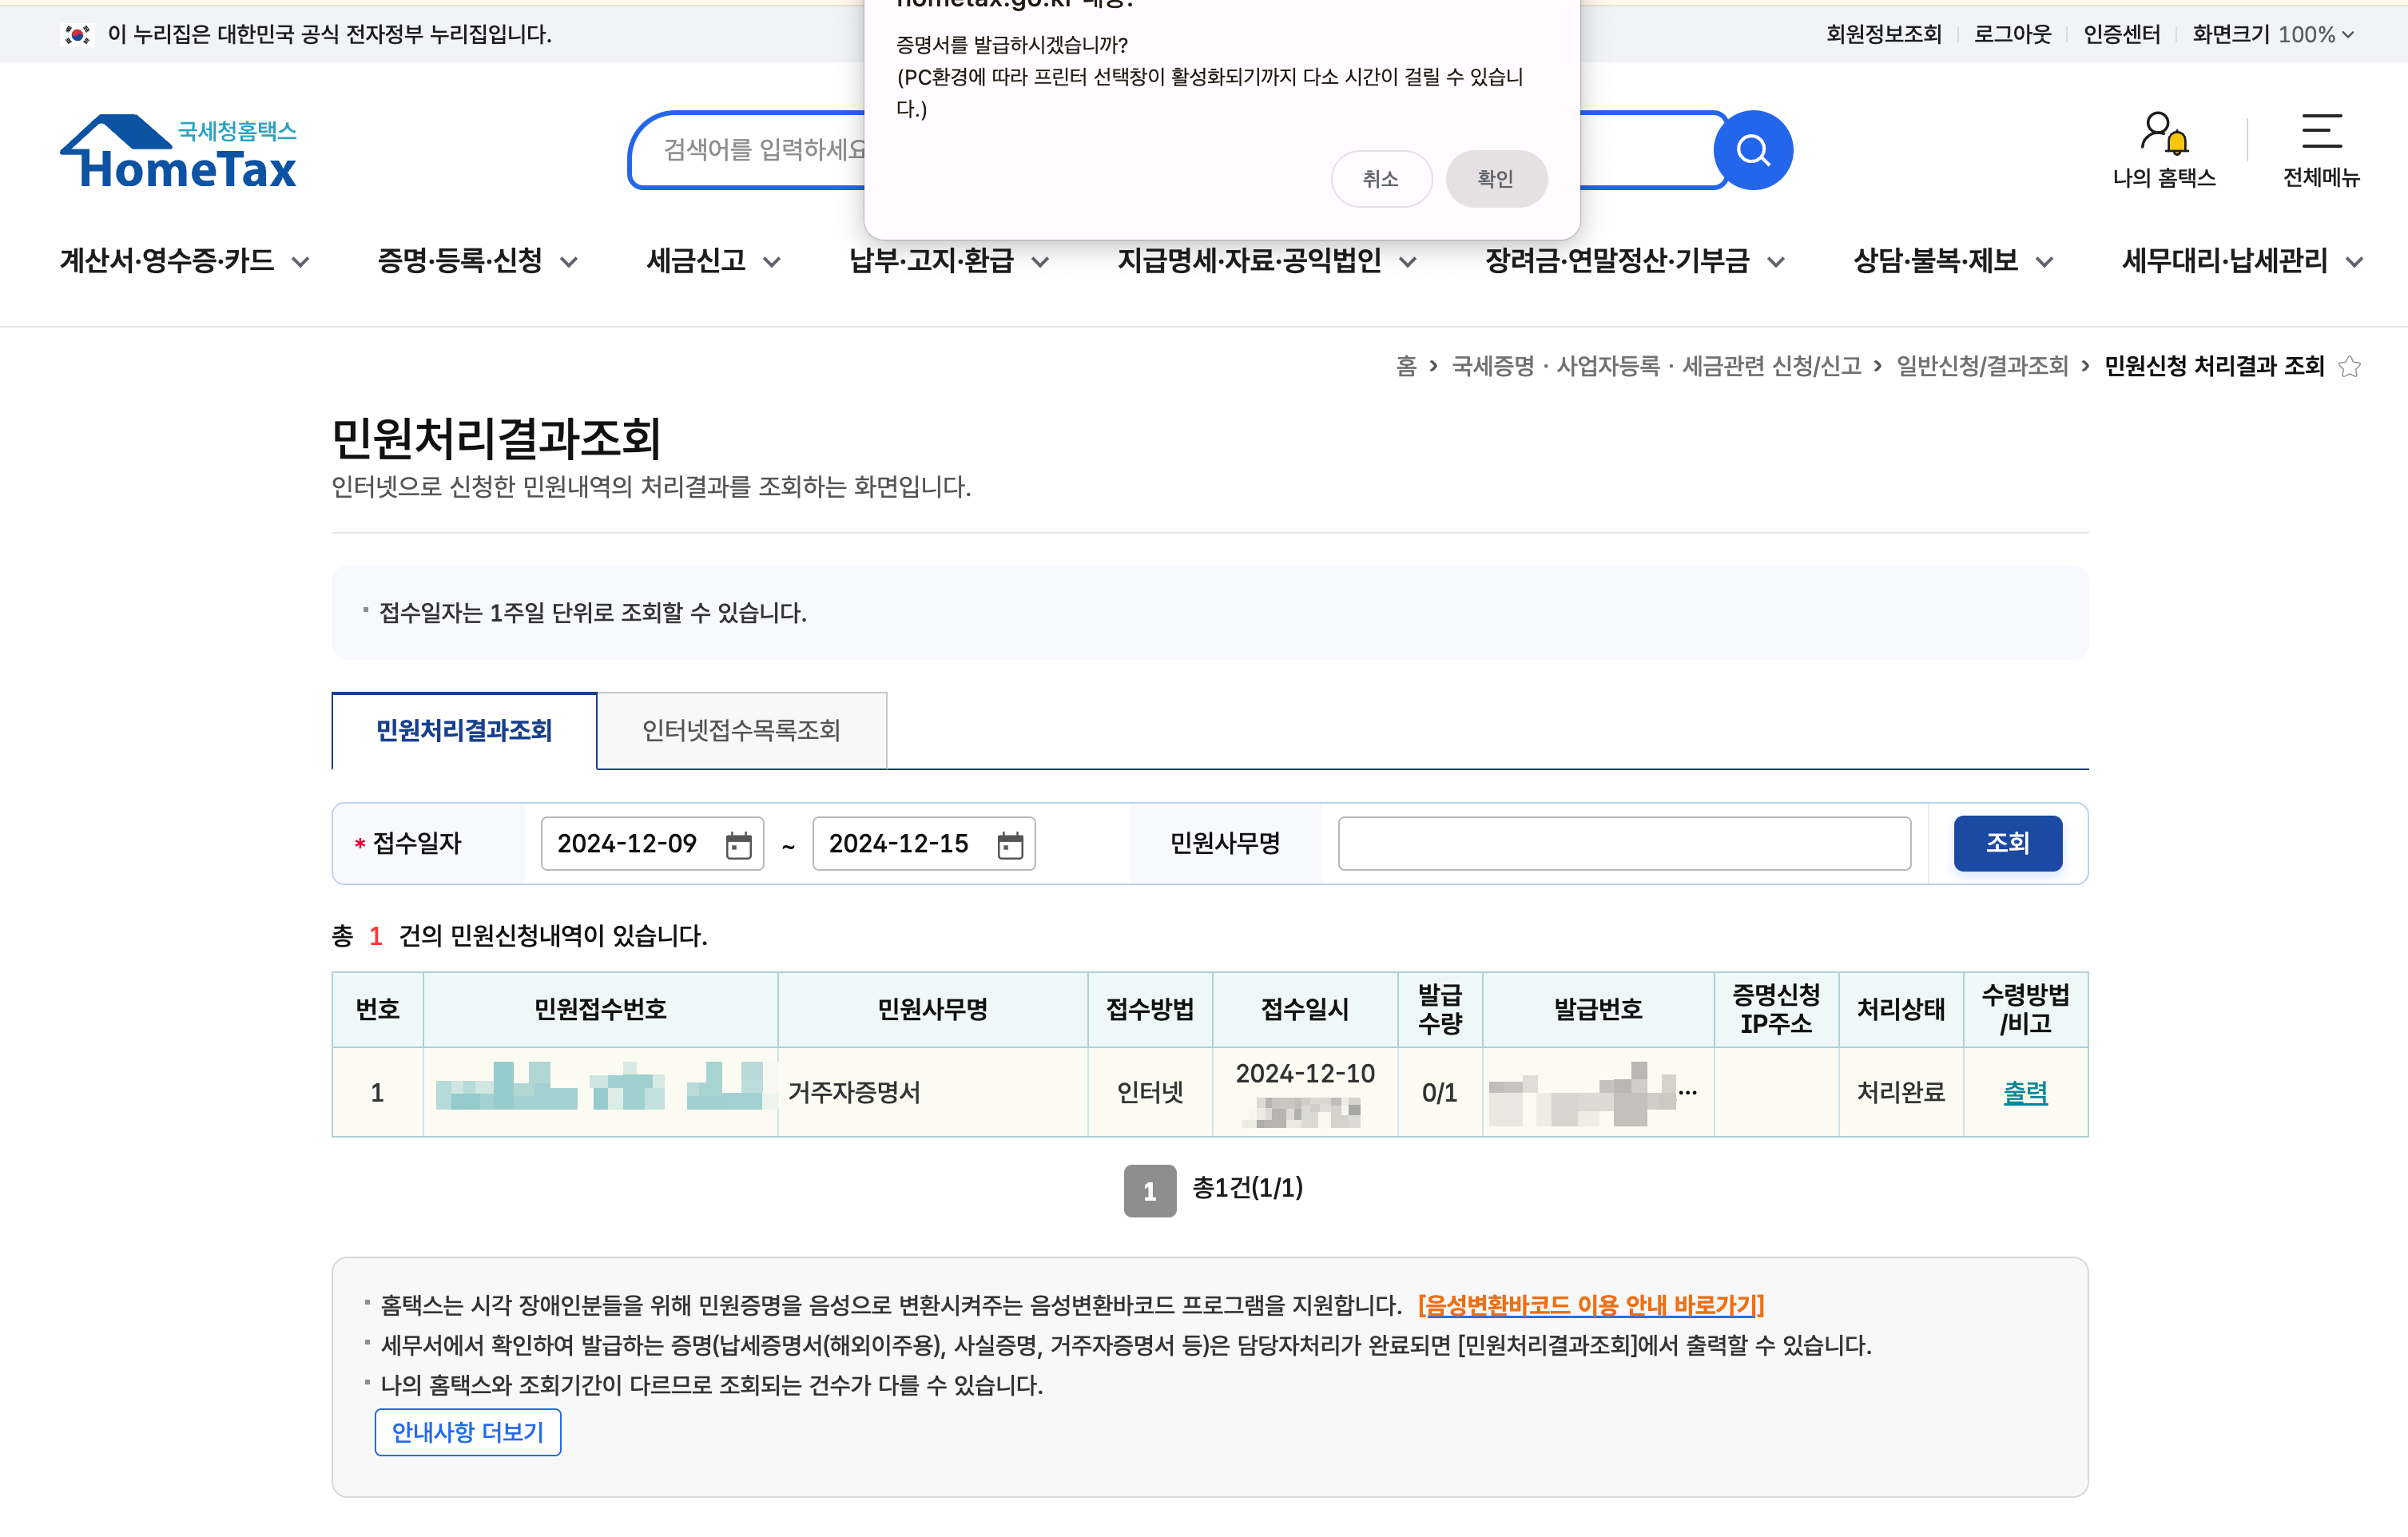Screen dimensions: 2408x1537
Task: Expand 계산서·영수증·카드 menu
Action: pyautogui.click(x=184, y=261)
